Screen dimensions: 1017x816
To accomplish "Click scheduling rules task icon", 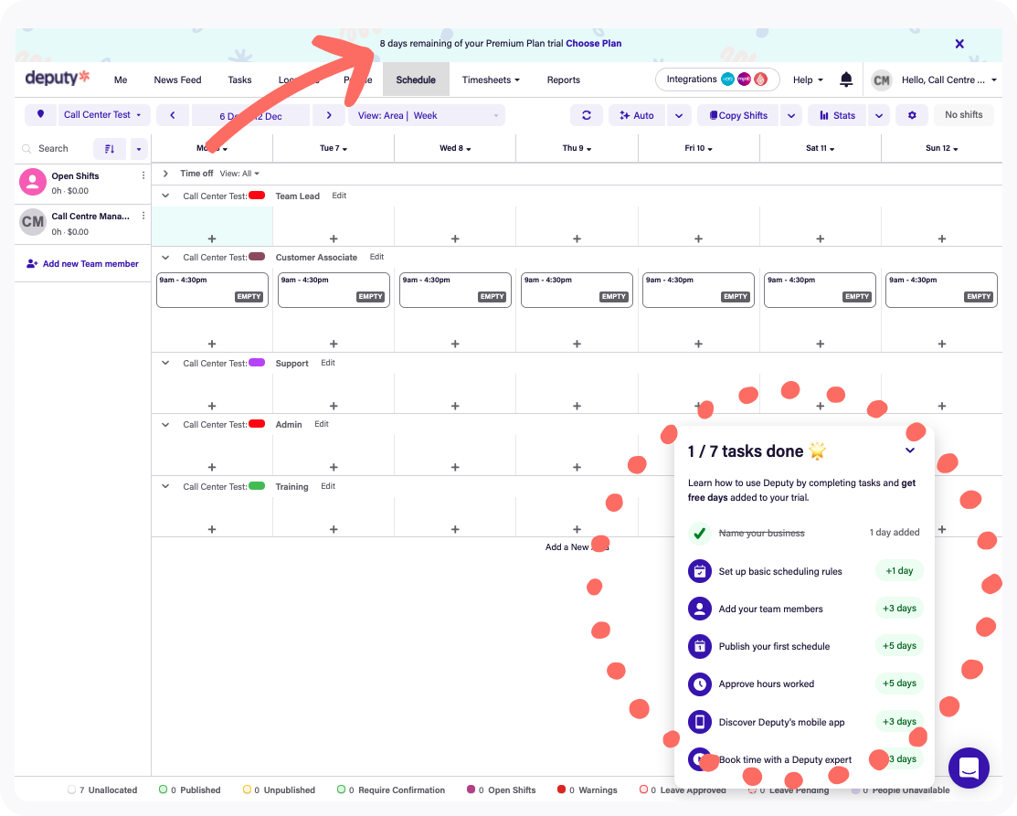I will [x=699, y=571].
